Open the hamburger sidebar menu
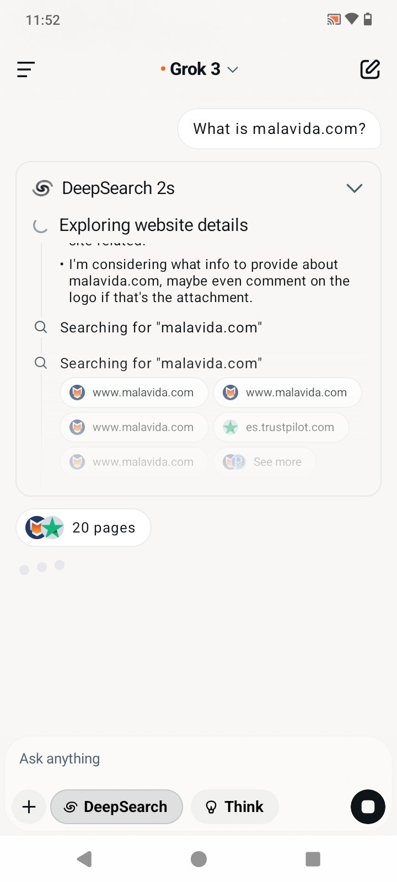Image resolution: width=397 pixels, height=882 pixels. point(26,69)
